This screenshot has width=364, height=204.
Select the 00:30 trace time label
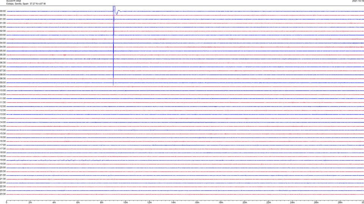(x=3, y=15)
